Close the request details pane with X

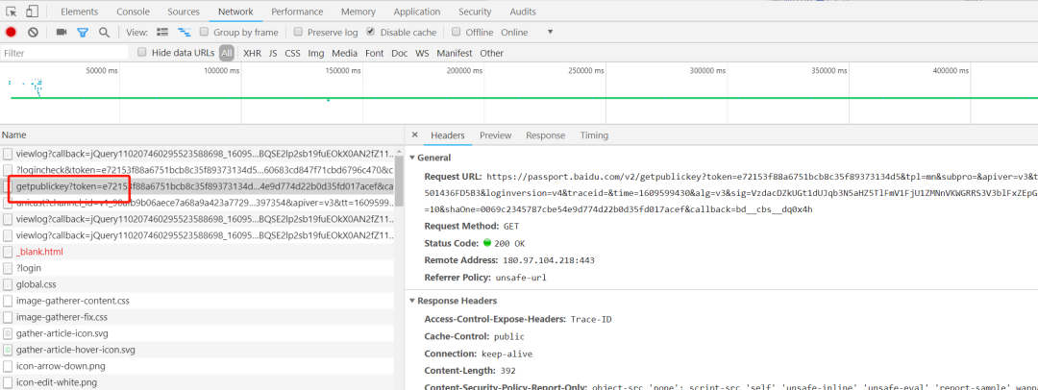414,135
